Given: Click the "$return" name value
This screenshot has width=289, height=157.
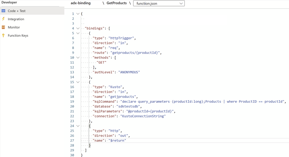Looking at the screenshot, I should [117, 141].
